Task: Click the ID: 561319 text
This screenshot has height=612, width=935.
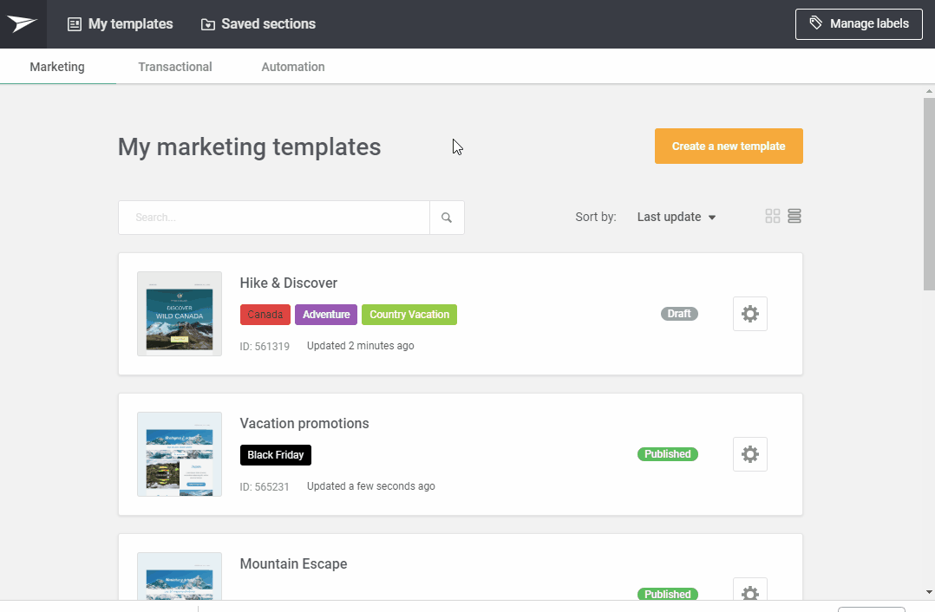Action: [x=265, y=346]
